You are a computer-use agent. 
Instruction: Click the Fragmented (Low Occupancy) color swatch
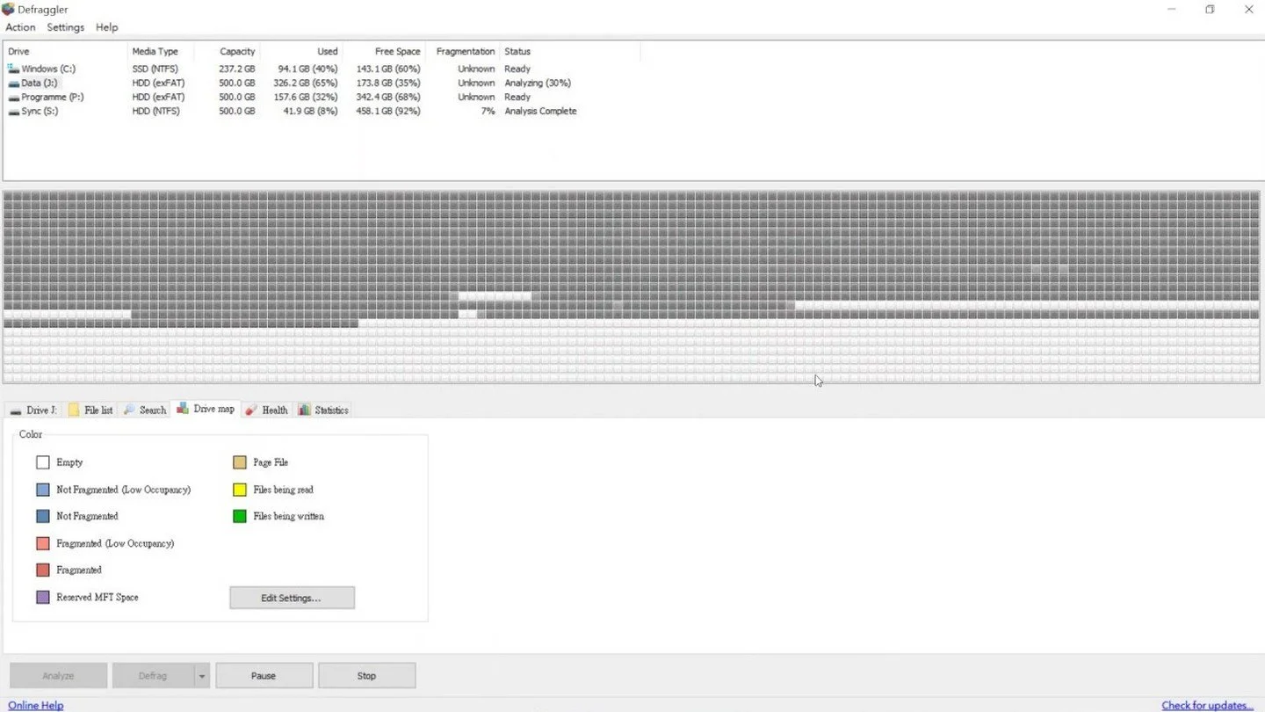point(43,543)
